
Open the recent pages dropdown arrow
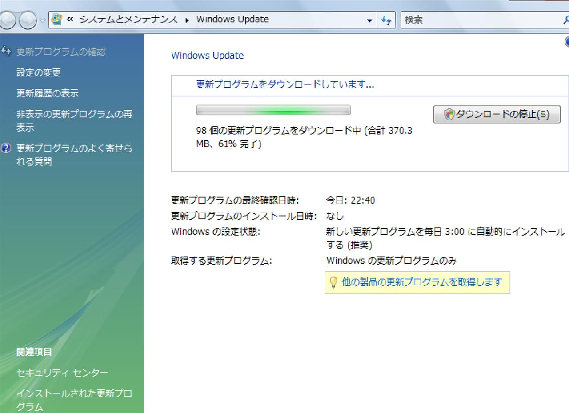click(42, 20)
